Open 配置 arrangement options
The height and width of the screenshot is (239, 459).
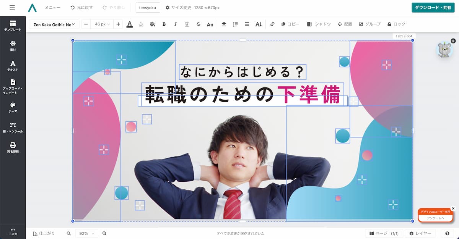point(345,24)
